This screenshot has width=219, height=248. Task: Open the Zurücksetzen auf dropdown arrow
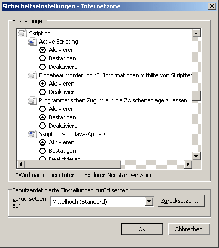pyautogui.click(x=149, y=201)
